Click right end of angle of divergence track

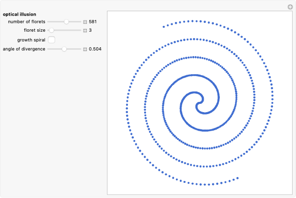pos(81,49)
